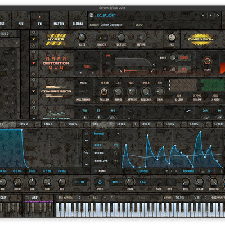Open the preset browser dropdown arrow
Image resolution: width=225 pixels, height=225 pixels.
(x=203, y=15)
